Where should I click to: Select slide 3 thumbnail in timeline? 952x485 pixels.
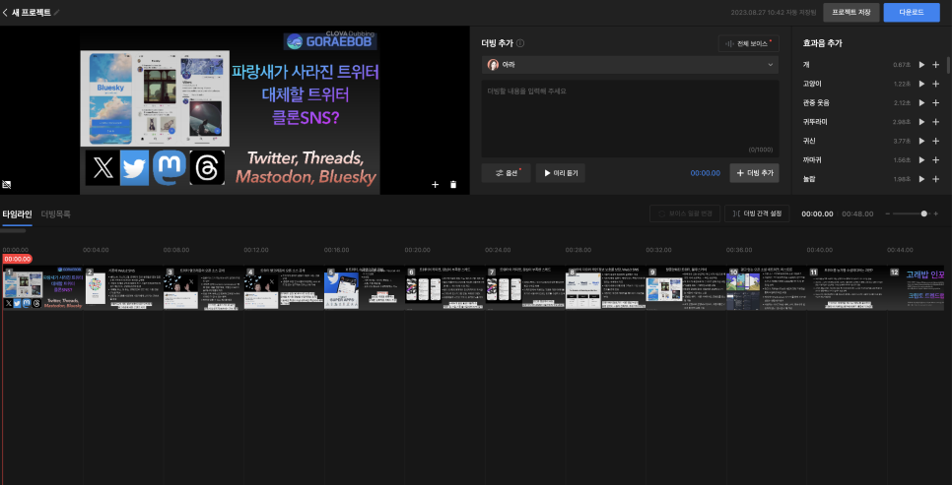click(x=204, y=288)
